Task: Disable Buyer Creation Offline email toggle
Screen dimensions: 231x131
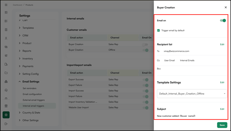Action: pyautogui.click(x=145, y=50)
